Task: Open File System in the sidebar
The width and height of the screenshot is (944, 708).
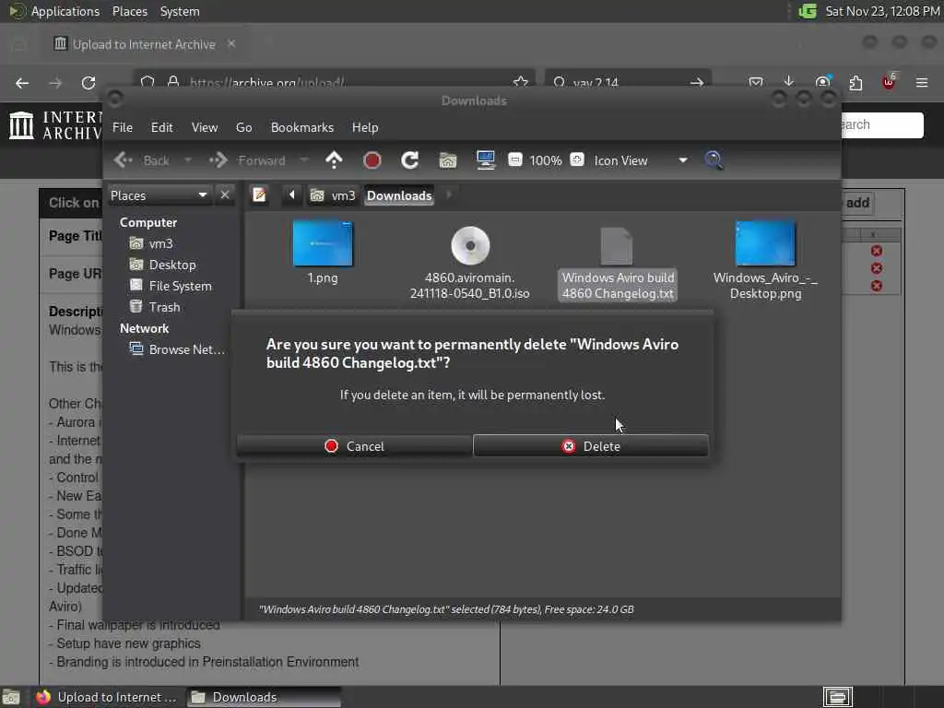Action: coord(171,286)
